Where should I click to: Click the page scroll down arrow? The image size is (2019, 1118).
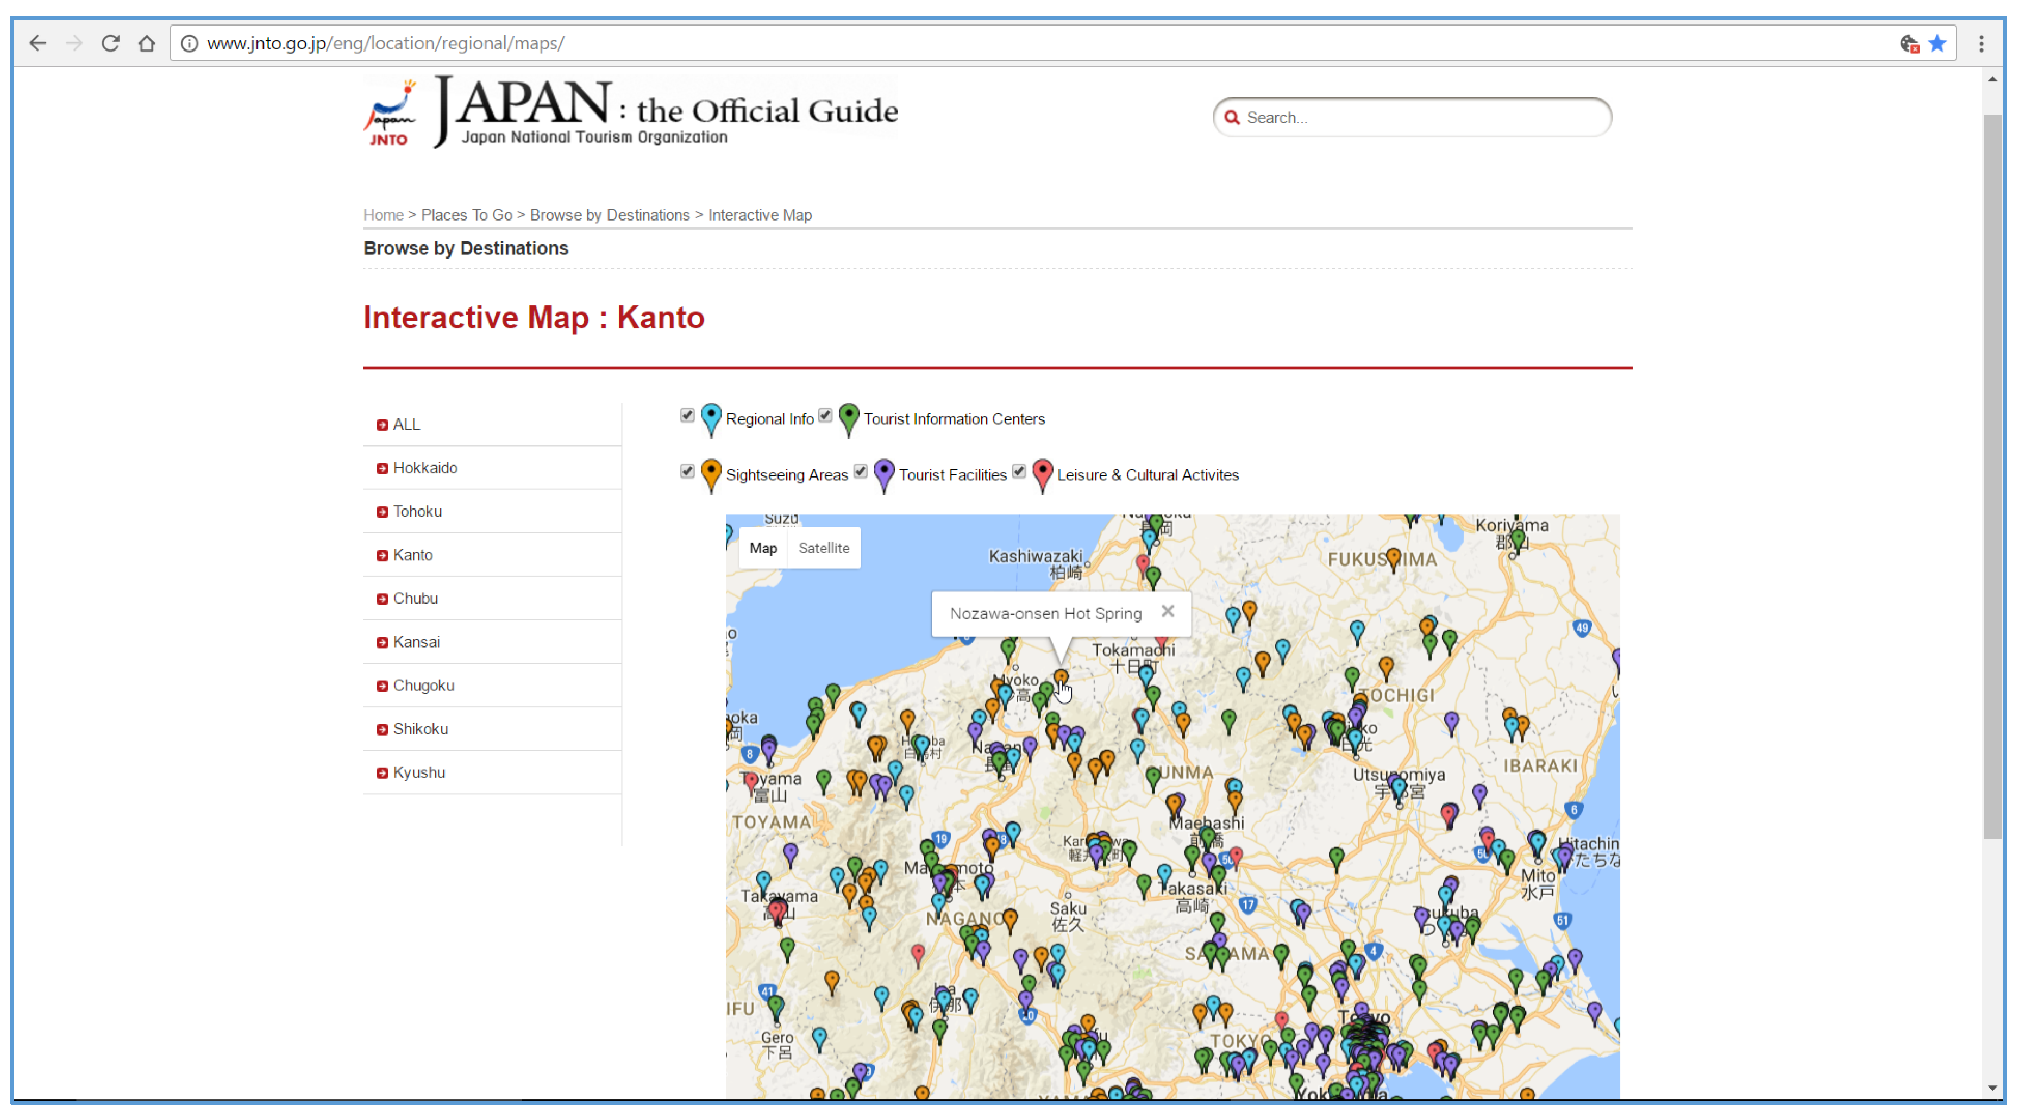pos(1992,1086)
